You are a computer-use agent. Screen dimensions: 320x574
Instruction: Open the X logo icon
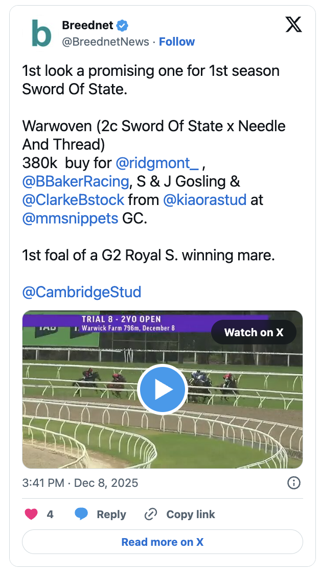pos(293,25)
